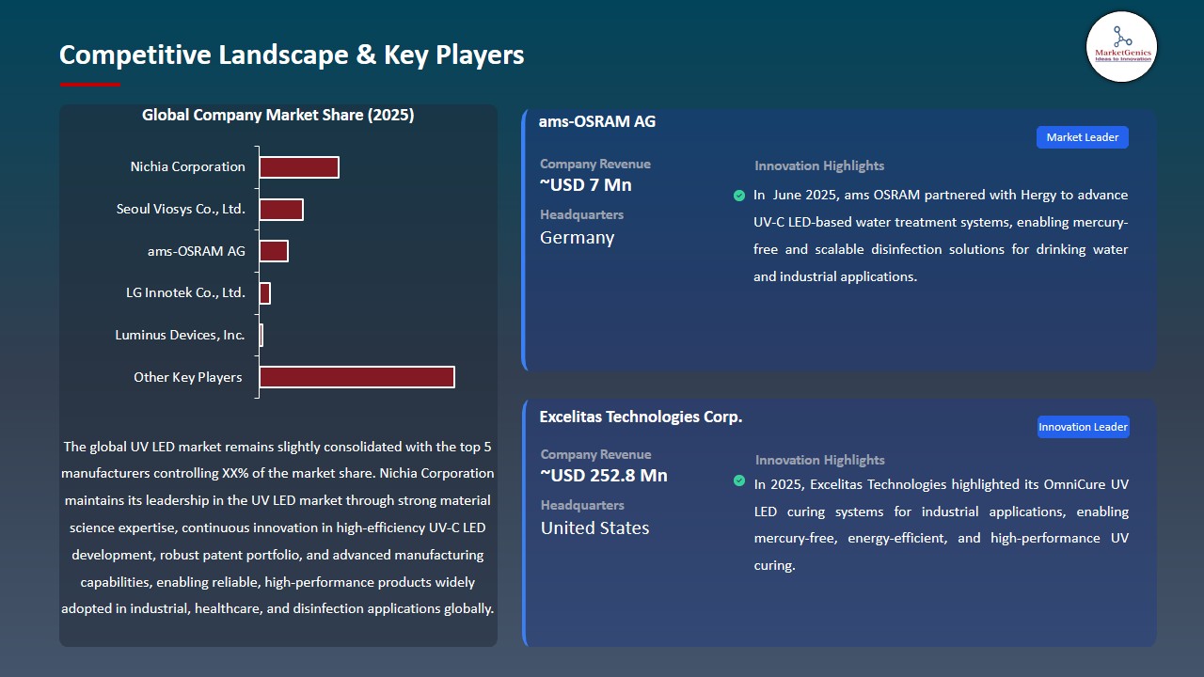Click the Other Key Players axis label

[x=188, y=377]
